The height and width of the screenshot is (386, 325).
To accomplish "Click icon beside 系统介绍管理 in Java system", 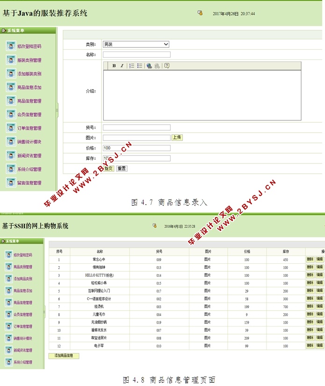I will pyautogui.click(x=11, y=169).
